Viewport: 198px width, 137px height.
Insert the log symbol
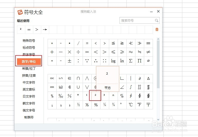click(x=113, y=61)
